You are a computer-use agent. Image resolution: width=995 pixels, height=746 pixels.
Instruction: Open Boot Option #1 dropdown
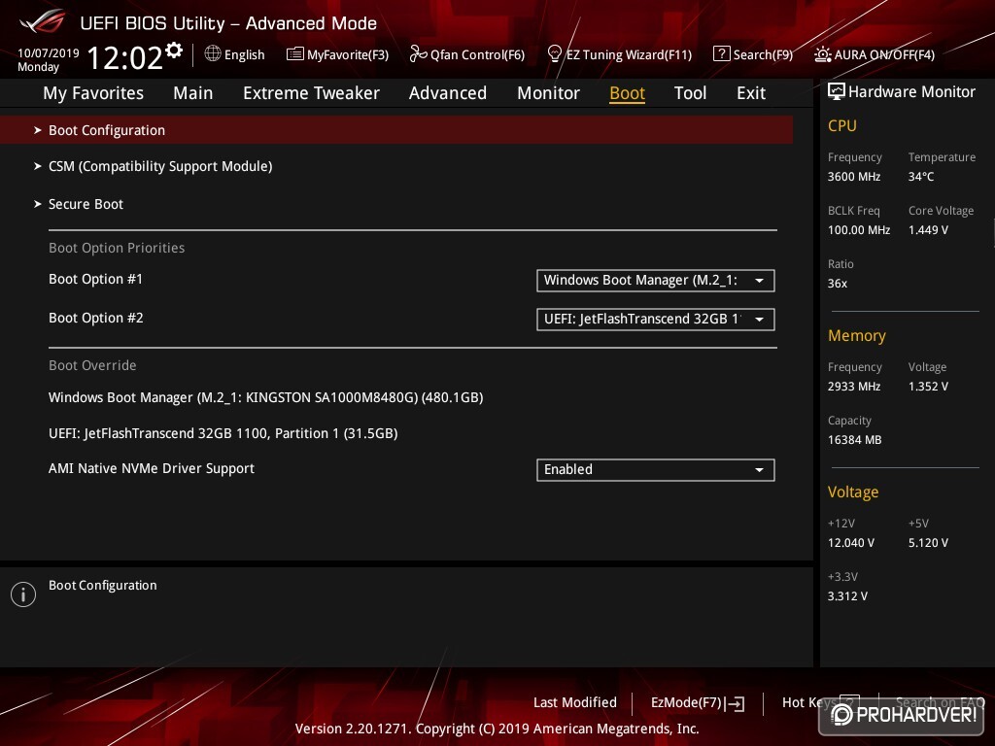coord(656,281)
